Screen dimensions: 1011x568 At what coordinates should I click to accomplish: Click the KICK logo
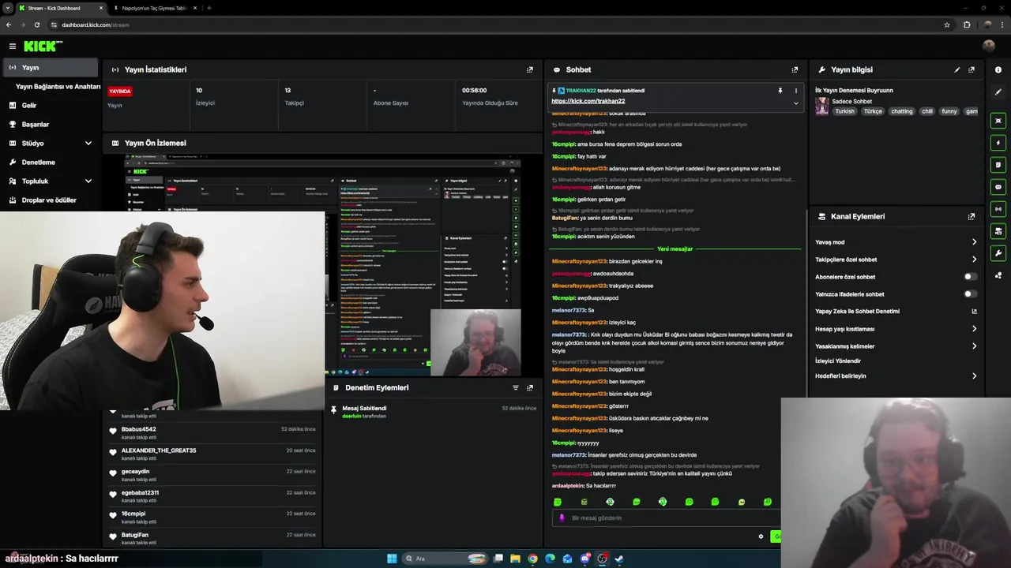coord(42,47)
